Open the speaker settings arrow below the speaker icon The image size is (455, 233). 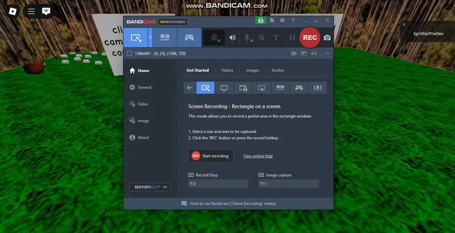click(233, 43)
